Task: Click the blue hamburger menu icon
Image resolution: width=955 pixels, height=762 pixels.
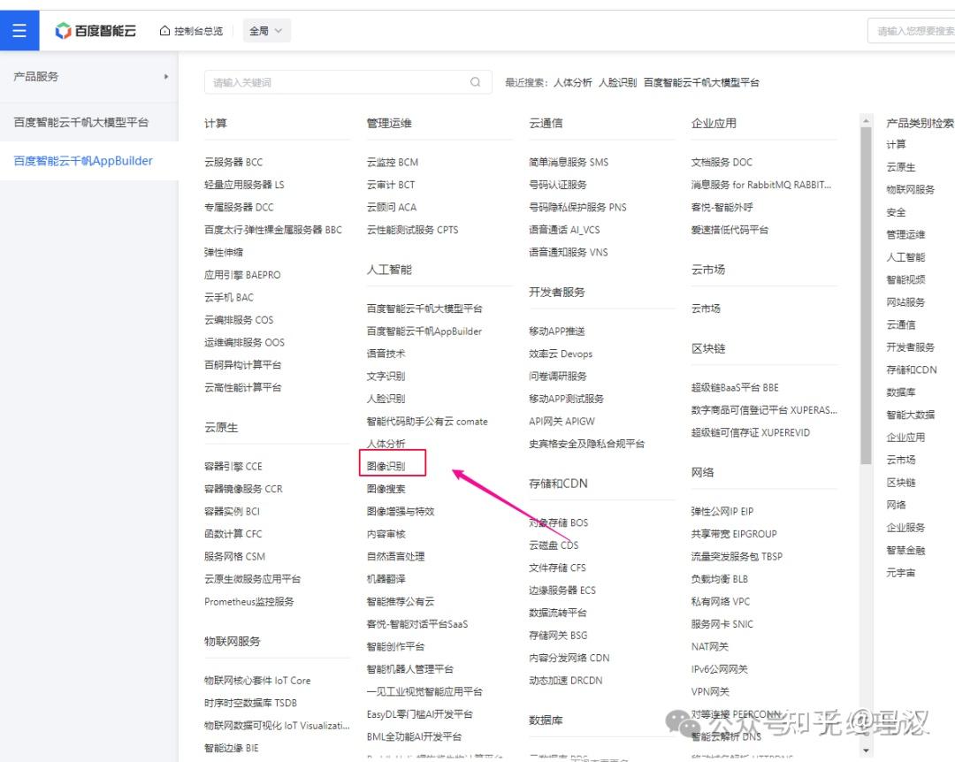Action: [x=19, y=29]
